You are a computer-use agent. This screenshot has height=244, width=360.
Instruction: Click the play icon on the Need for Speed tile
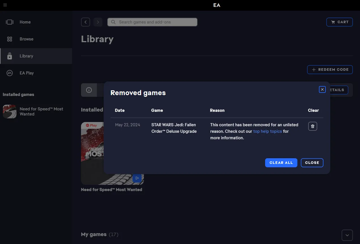pyautogui.click(x=137, y=178)
